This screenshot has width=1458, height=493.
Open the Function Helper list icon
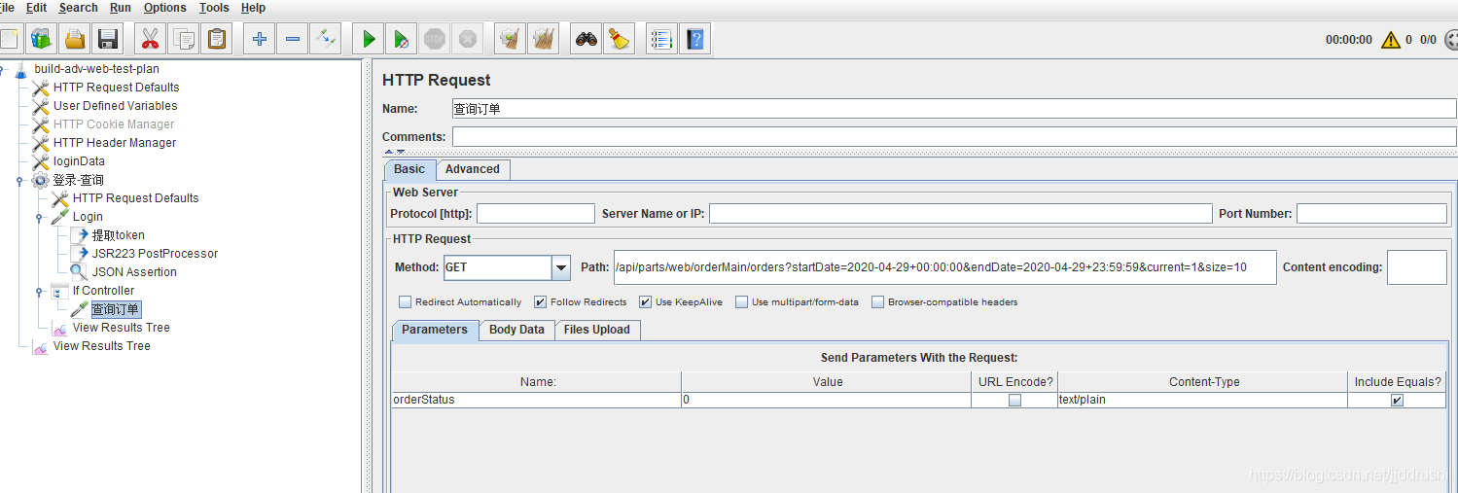click(x=661, y=39)
